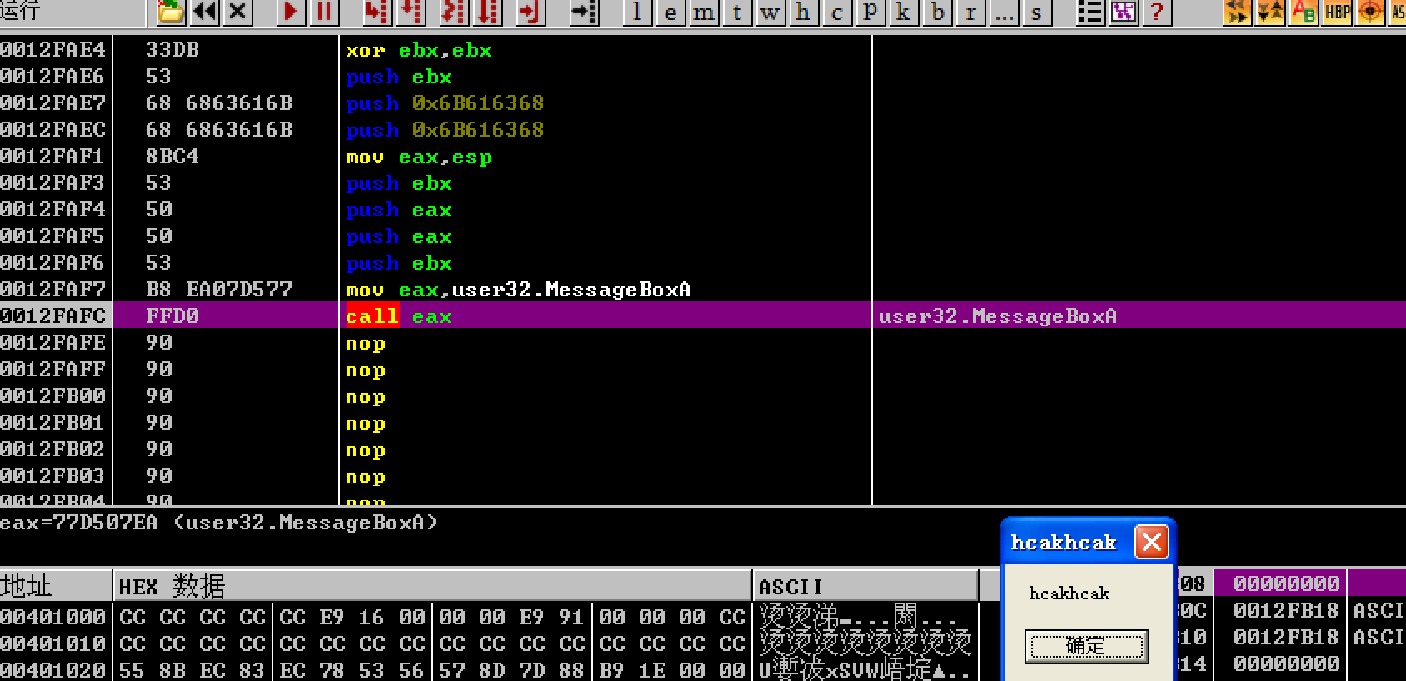This screenshot has height=681, width=1406.
Task: Click the Step into toolbar icon
Action: coord(377,12)
